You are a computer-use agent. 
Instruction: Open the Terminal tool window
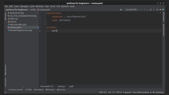50,90
